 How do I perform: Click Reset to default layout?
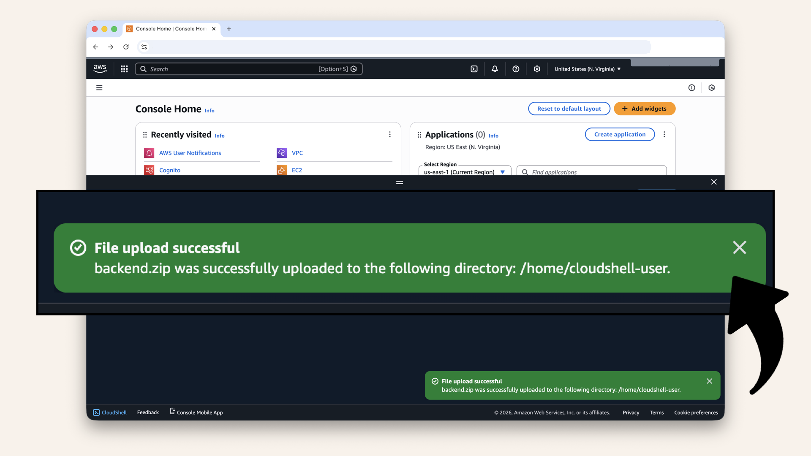569,109
